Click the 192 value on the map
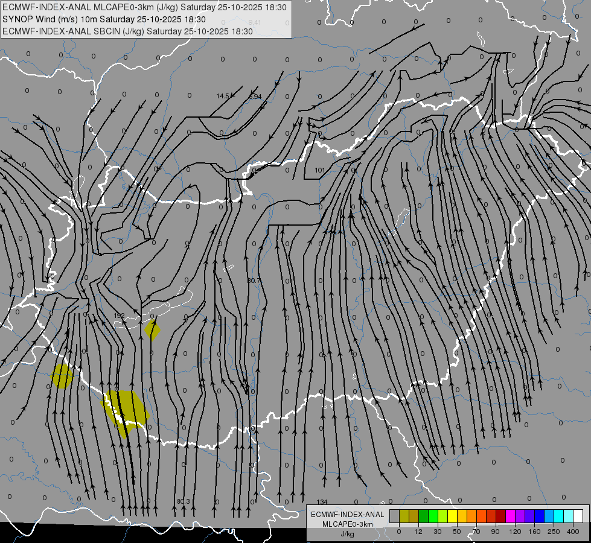The height and width of the screenshot is (543, 591). 119,316
